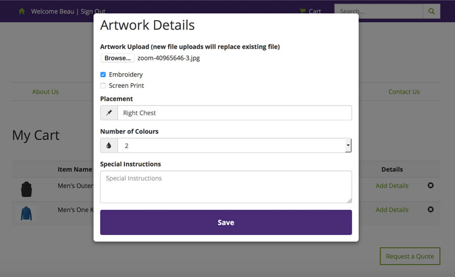Screen dimensions: 455x277
Task: Click the Placement text field
Action: tap(234, 112)
